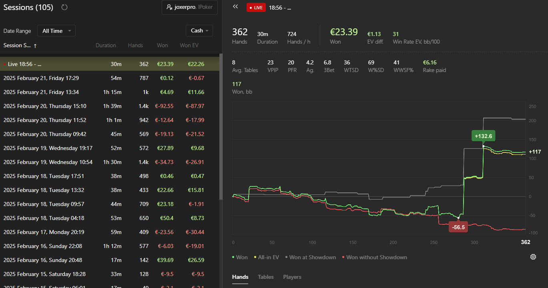Click the €1.13 EV diff value
The width and height of the screenshot is (548, 288).
click(x=374, y=34)
